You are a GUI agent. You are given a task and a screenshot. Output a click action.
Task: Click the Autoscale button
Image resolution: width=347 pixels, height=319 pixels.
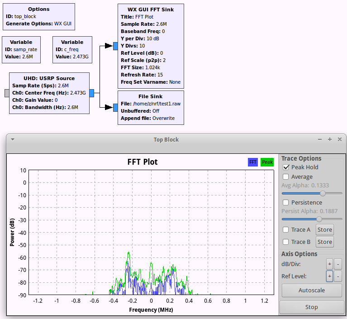pyautogui.click(x=312, y=290)
